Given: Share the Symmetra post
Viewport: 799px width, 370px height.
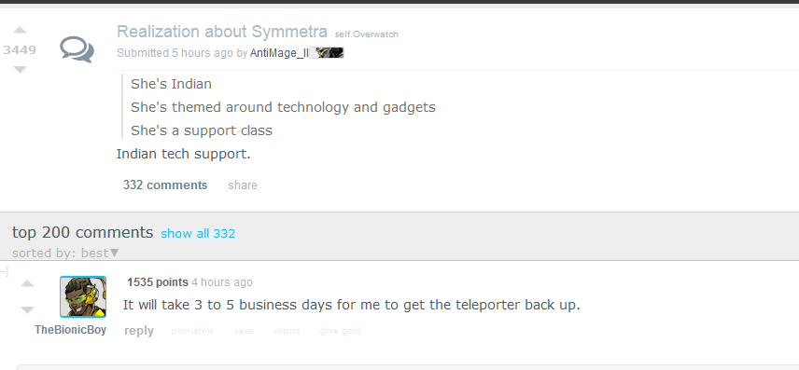Looking at the screenshot, I should click(243, 185).
